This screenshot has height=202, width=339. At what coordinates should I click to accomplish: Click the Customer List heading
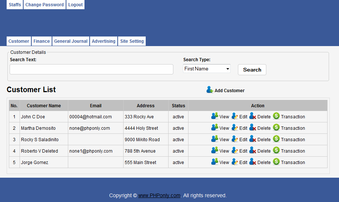(x=31, y=90)
